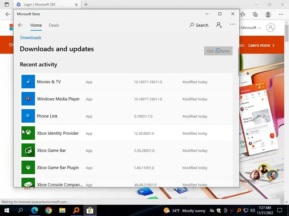The width and height of the screenshot is (289, 216).
Task: Open the Phone Link app icon
Action: pyautogui.click(x=28, y=116)
